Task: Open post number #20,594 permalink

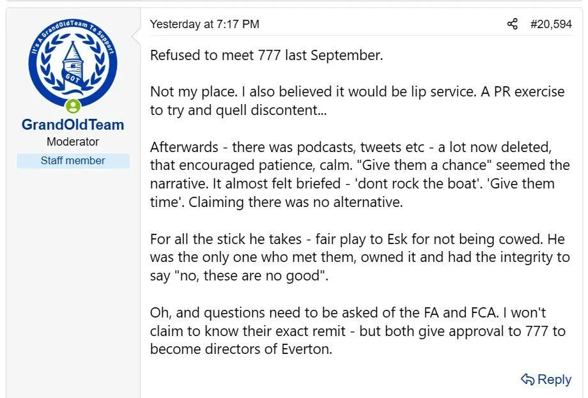Action: click(x=551, y=24)
